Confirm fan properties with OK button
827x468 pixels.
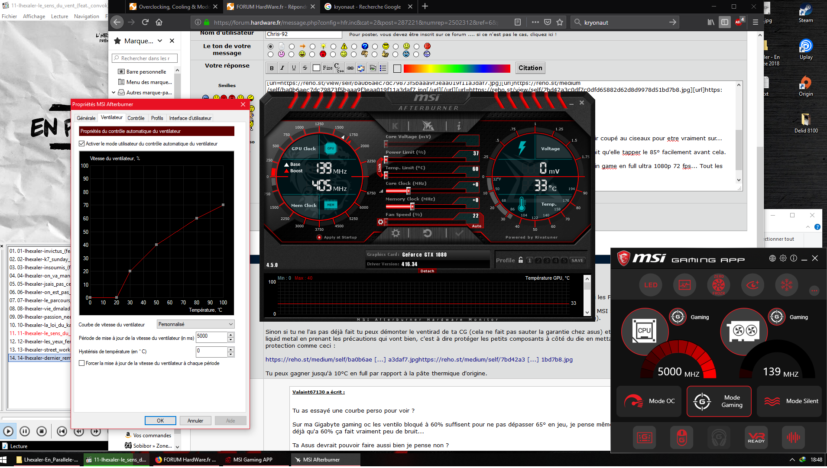tap(160, 421)
